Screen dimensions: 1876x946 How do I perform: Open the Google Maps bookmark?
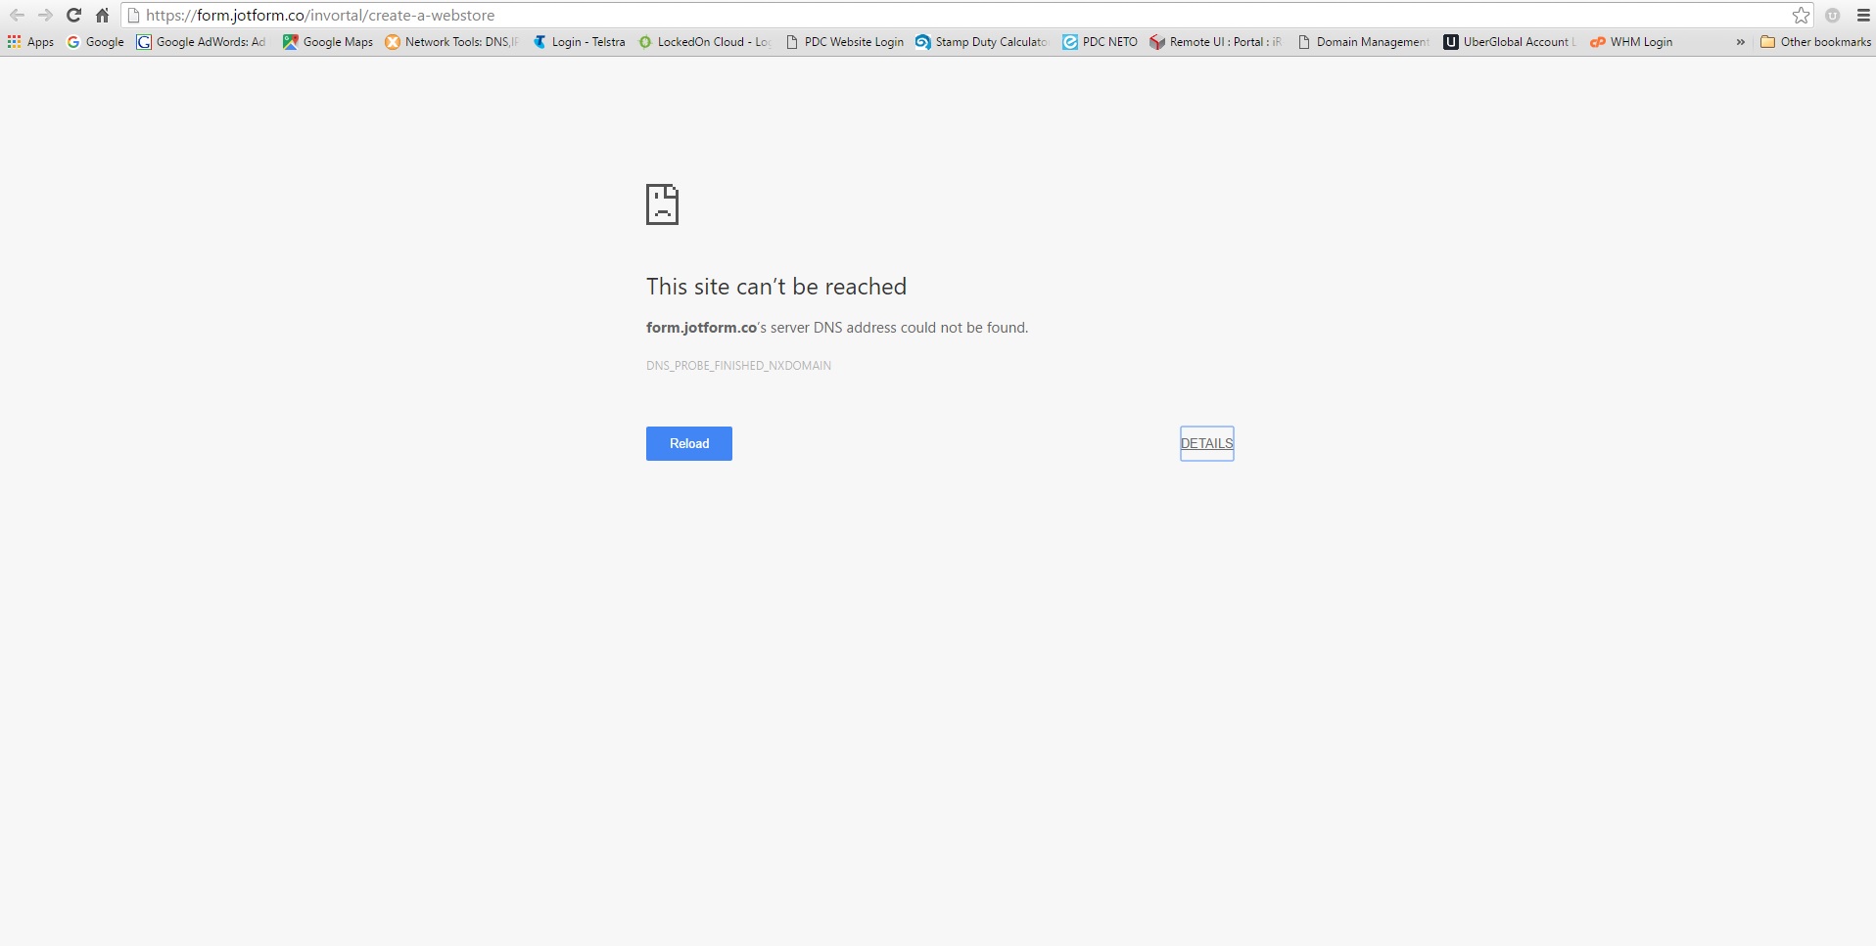click(328, 42)
